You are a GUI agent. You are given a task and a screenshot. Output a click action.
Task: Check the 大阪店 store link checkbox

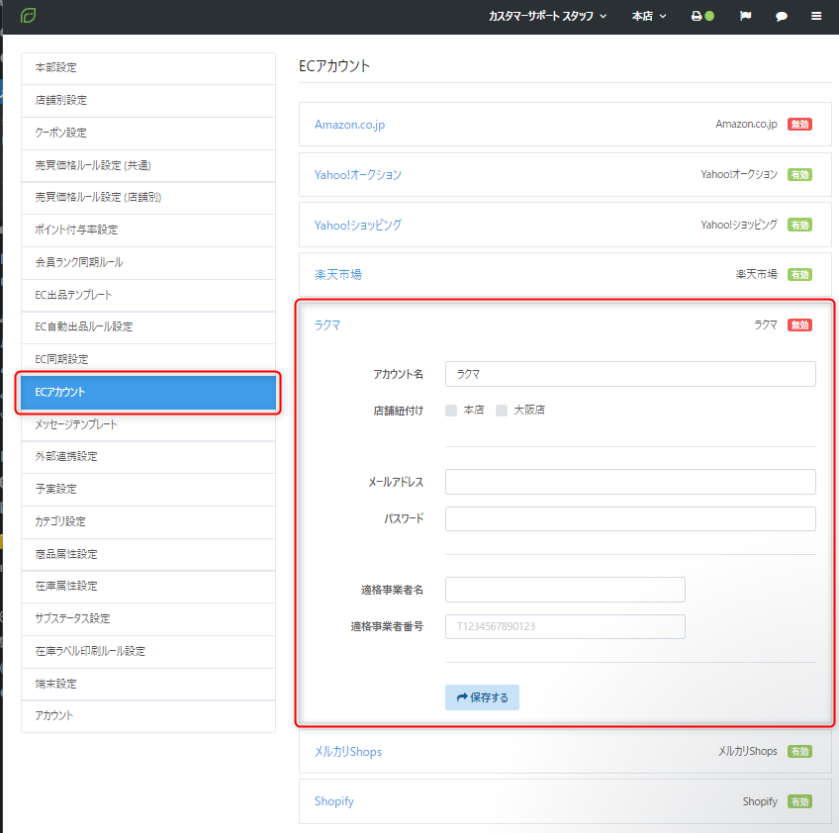click(502, 411)
